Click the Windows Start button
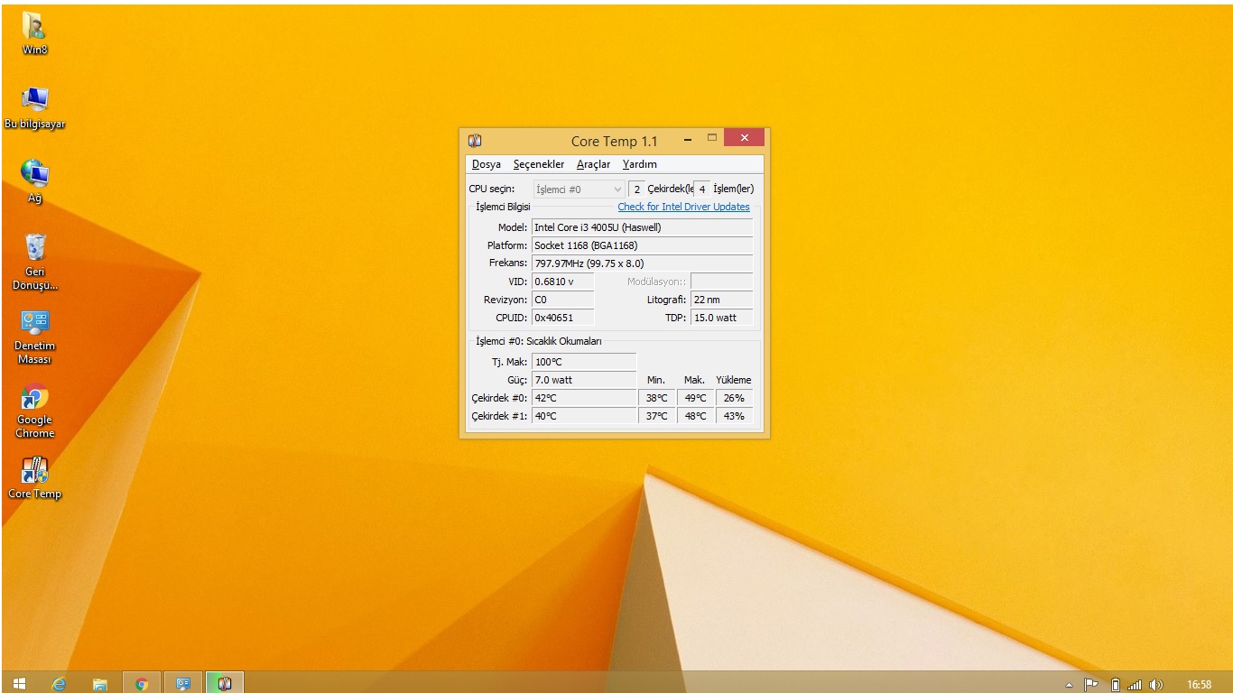Viewport: 1233px width, 693px height. click(x=19, y=684)
